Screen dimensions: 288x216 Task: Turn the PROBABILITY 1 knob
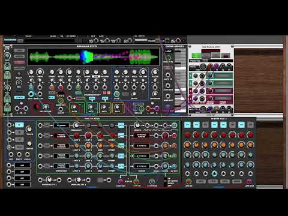click(x=49, y=180)
